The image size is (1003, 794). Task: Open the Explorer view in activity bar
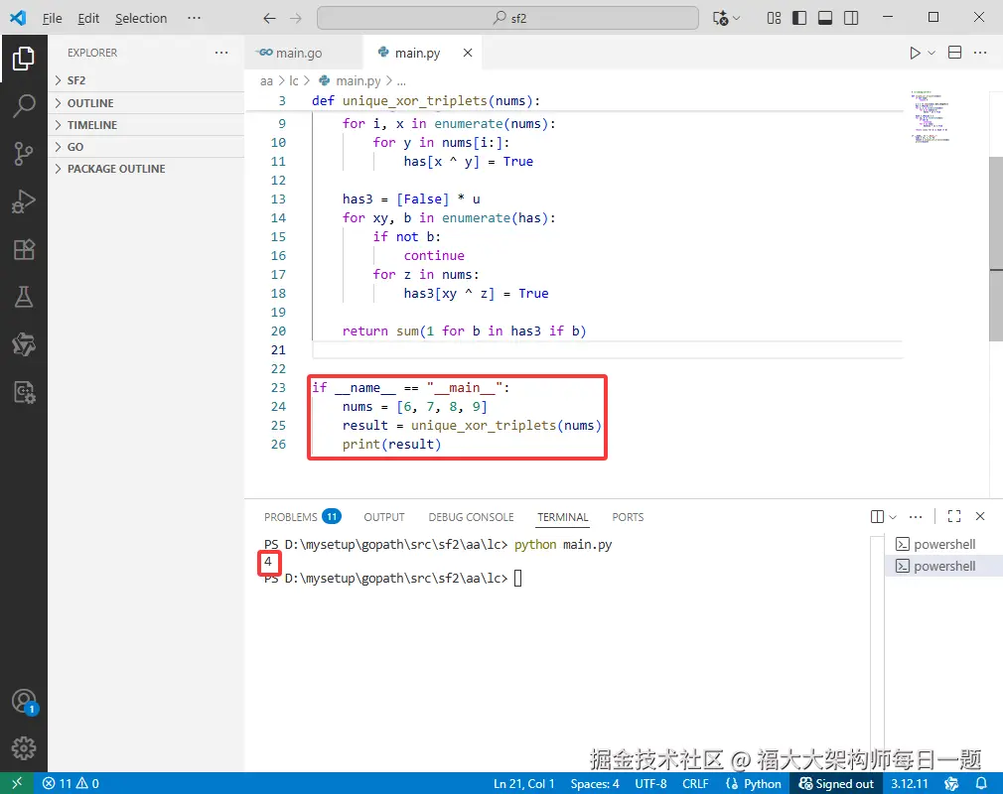24,59
